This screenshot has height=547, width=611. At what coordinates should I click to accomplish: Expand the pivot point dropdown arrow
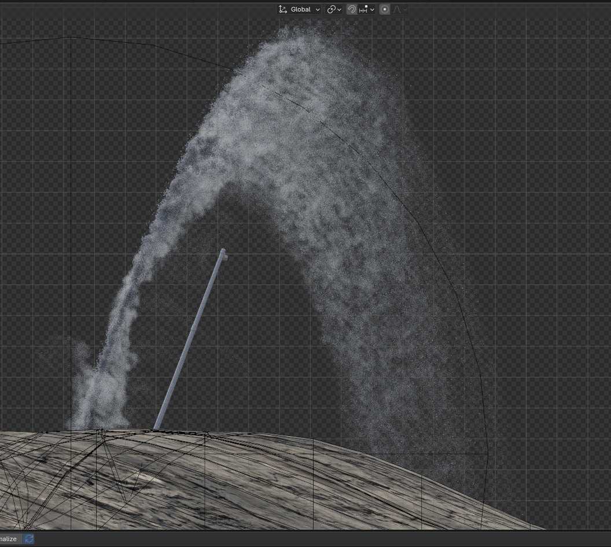point(340,10)
